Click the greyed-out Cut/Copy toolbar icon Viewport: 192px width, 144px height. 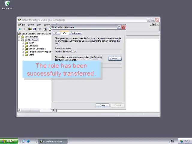[40, 29]
